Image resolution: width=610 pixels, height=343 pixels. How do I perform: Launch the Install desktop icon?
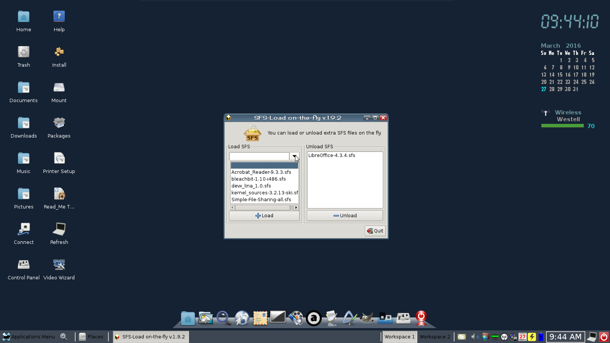[x=59, y=57]
